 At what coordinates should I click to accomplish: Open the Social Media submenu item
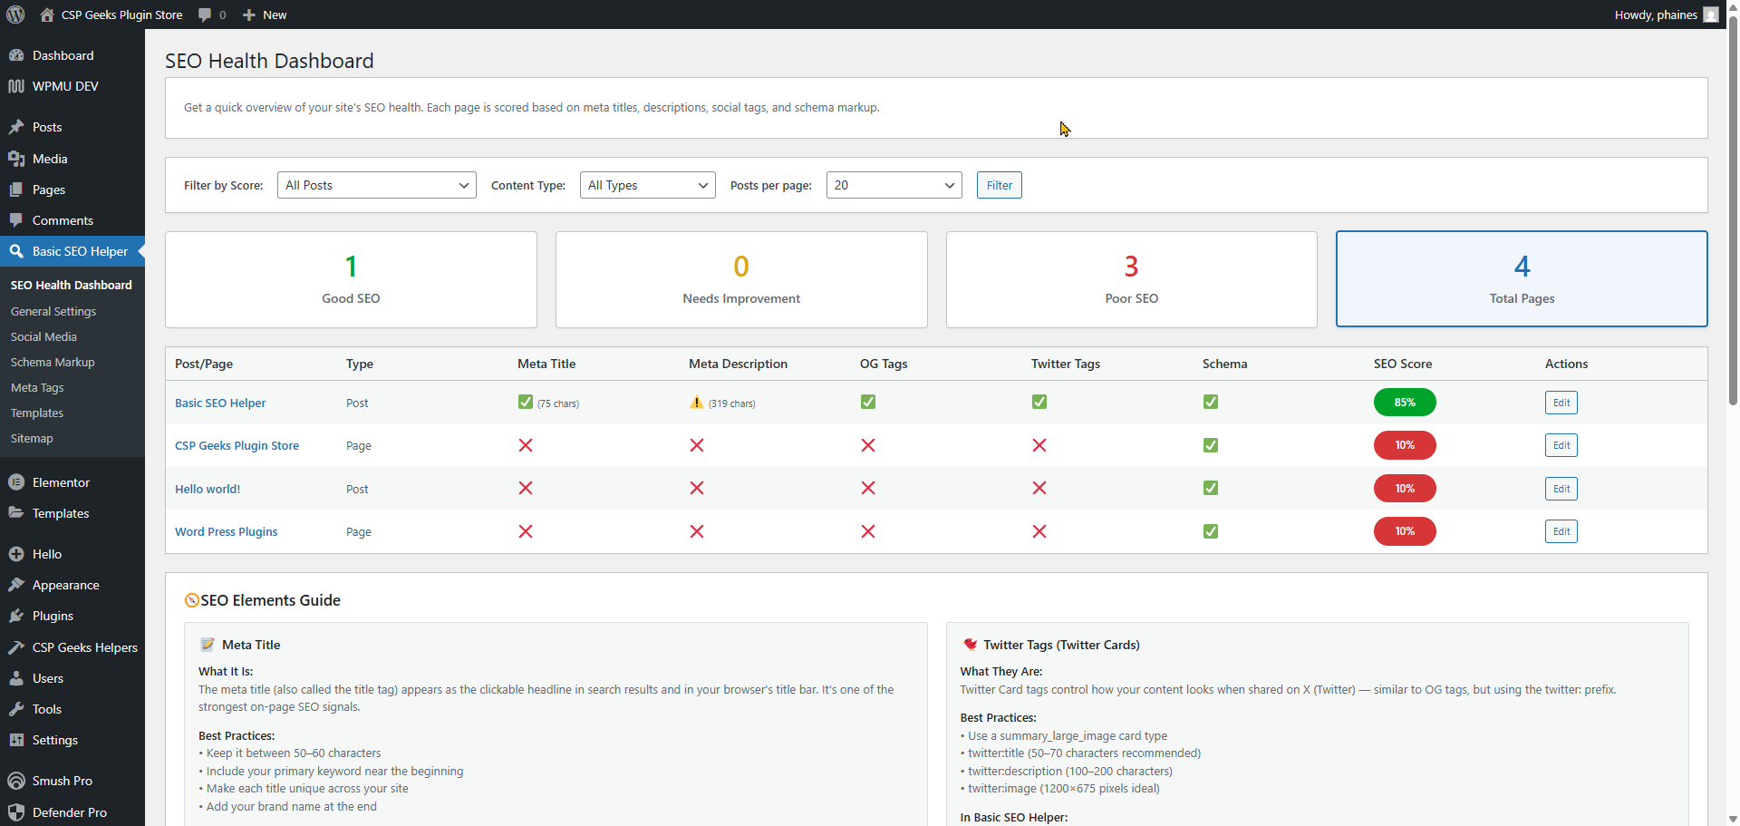(x=43, y=336)
